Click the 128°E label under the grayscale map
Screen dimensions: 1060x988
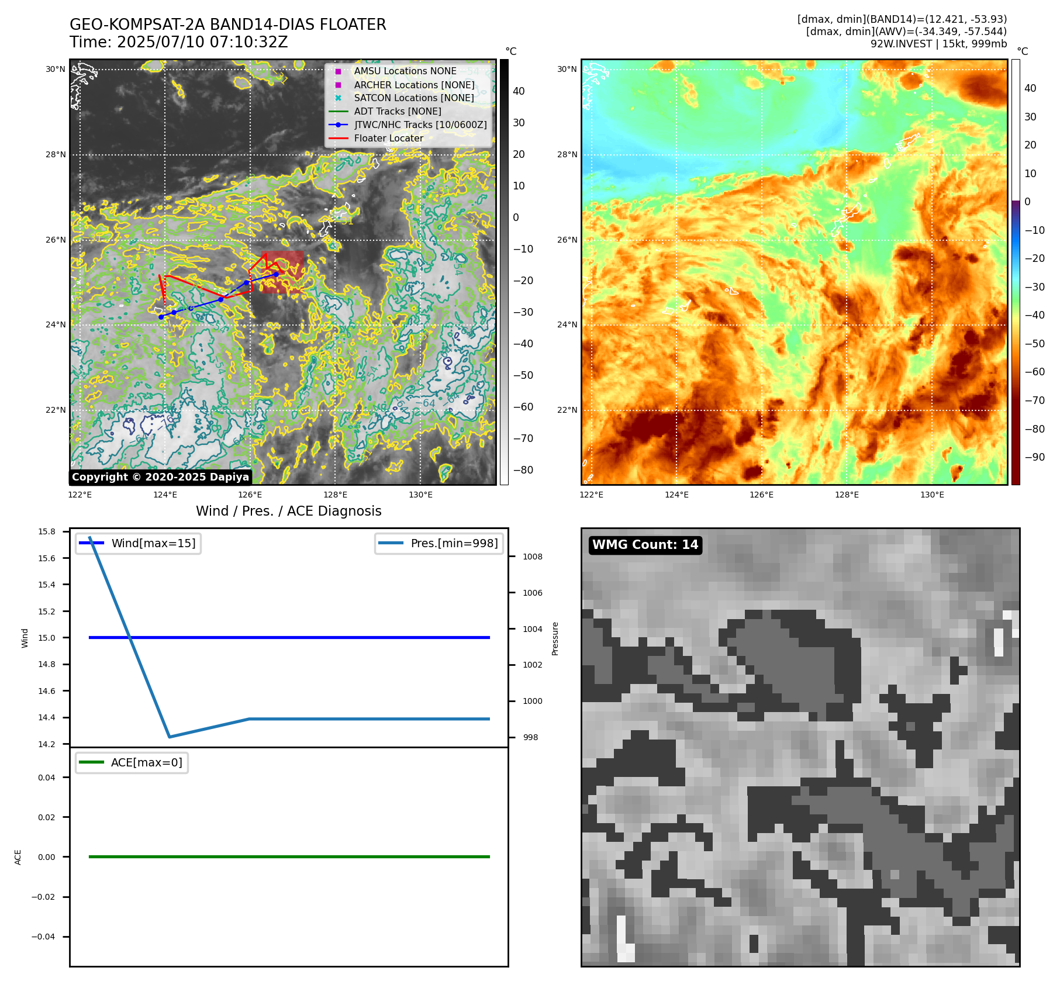pyautogui.click(x=336, y=495)
